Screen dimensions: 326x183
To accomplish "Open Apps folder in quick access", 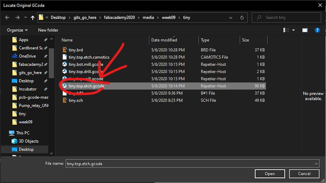I will (x=23, y=40).
